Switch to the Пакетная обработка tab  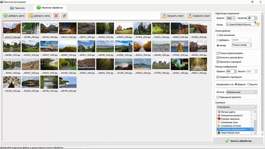pyautogui.click(x=50, y=7)
